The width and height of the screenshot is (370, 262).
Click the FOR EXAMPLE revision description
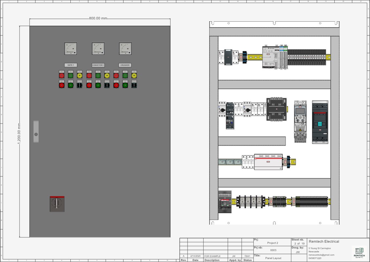click(213, 256)
